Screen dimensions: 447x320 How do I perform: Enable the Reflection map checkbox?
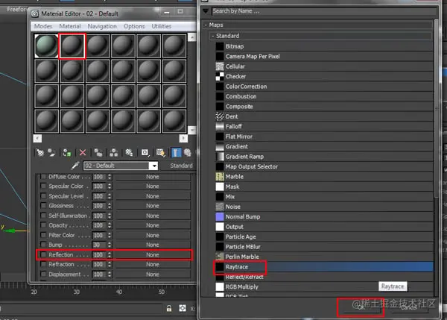coord(43,254)
